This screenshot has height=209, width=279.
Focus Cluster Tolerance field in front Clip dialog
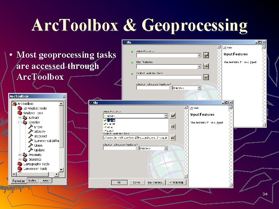click(x=119, y=148)
